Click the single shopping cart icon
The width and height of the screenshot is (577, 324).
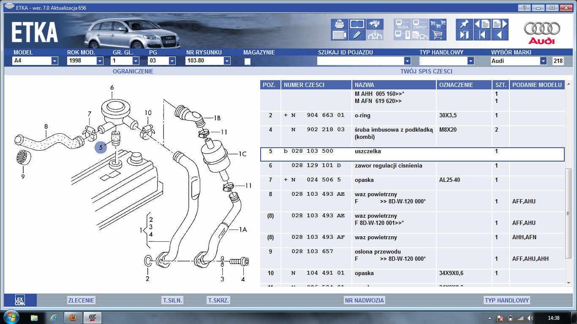pos(438,35)
